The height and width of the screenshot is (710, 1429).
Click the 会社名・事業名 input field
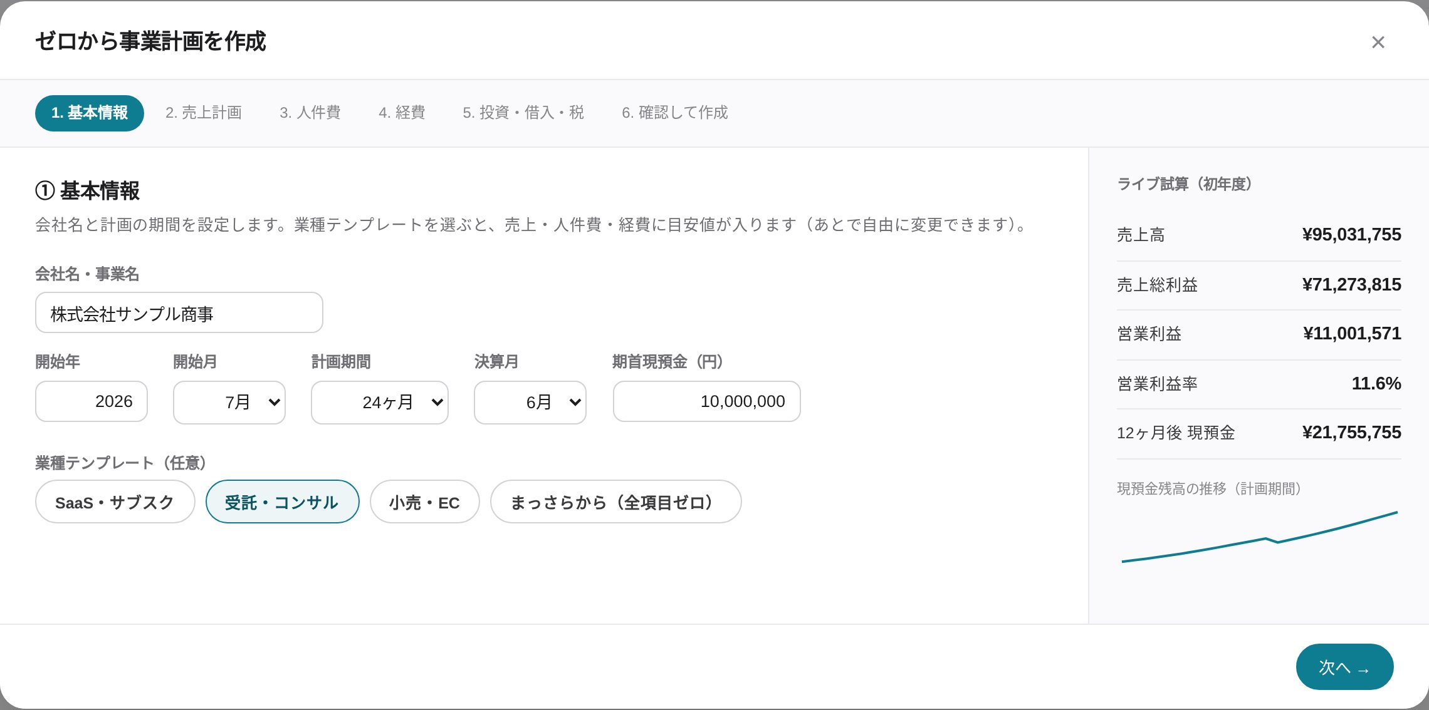click(179, 312)
